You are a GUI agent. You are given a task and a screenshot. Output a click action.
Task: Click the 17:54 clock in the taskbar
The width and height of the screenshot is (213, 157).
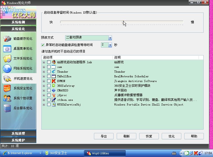coord(208,153)
